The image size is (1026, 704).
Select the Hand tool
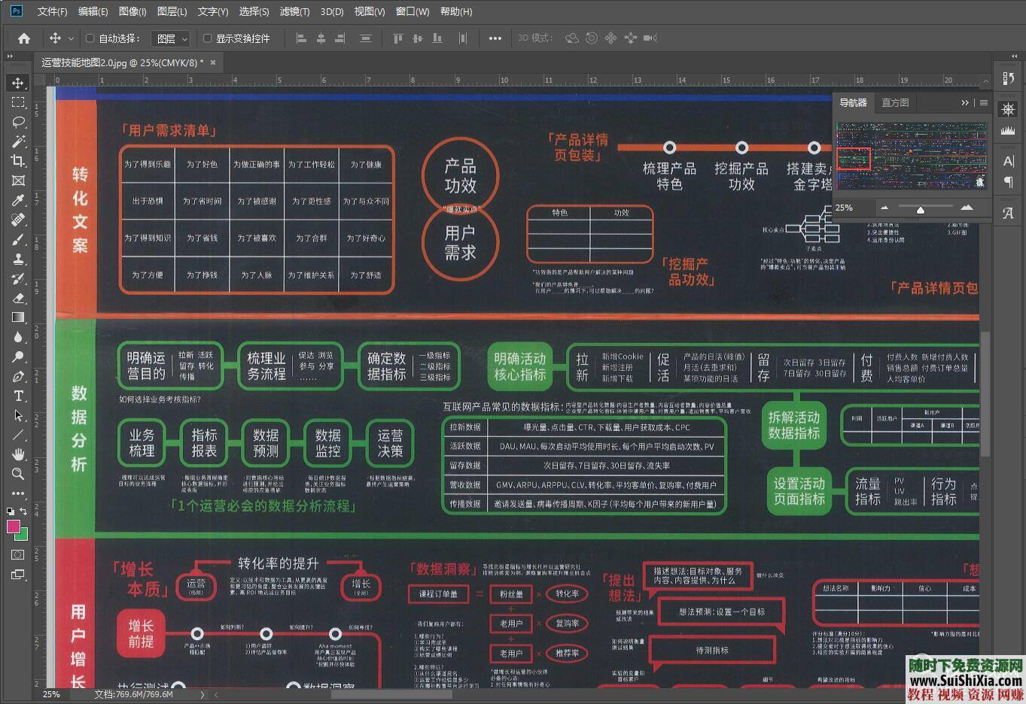pyautogui.click(x=18, y=454)
